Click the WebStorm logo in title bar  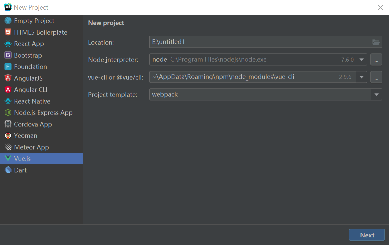[8, 7]
